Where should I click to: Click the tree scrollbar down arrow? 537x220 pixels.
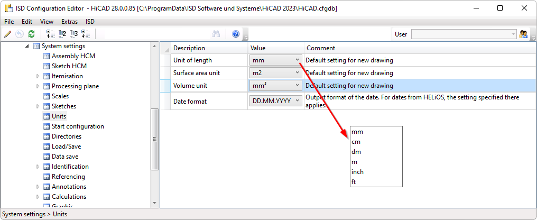(154, 203)
